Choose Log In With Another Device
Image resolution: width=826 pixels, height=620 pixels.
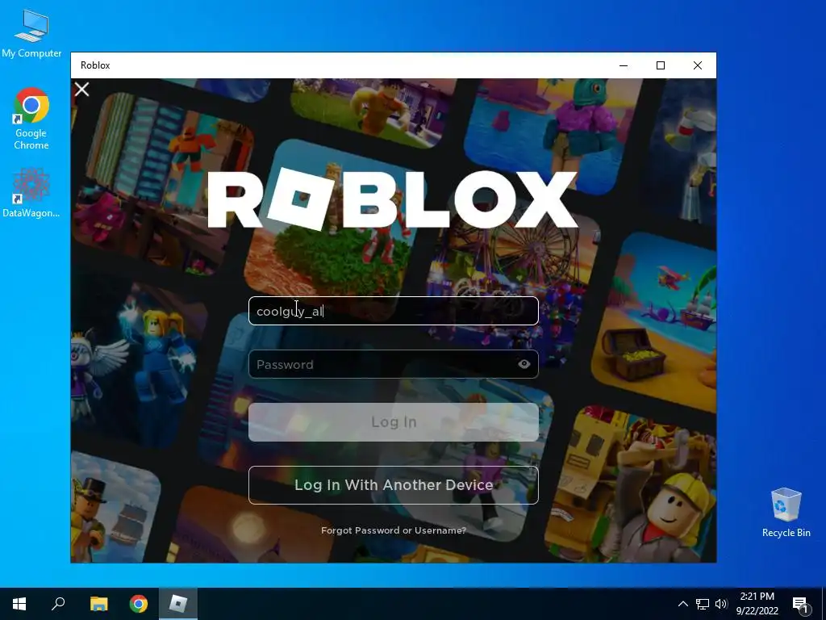394,485
